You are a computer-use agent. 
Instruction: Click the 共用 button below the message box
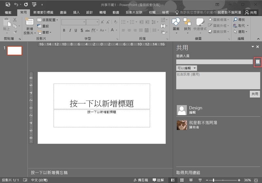pyautogui.click(x=254, y=94)
